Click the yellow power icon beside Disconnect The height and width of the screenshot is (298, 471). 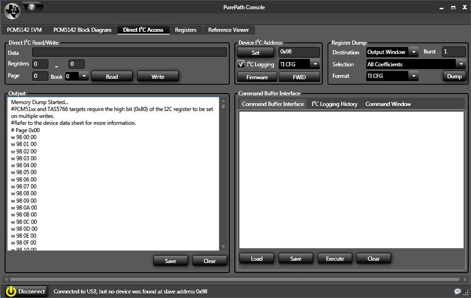(11, 292)
